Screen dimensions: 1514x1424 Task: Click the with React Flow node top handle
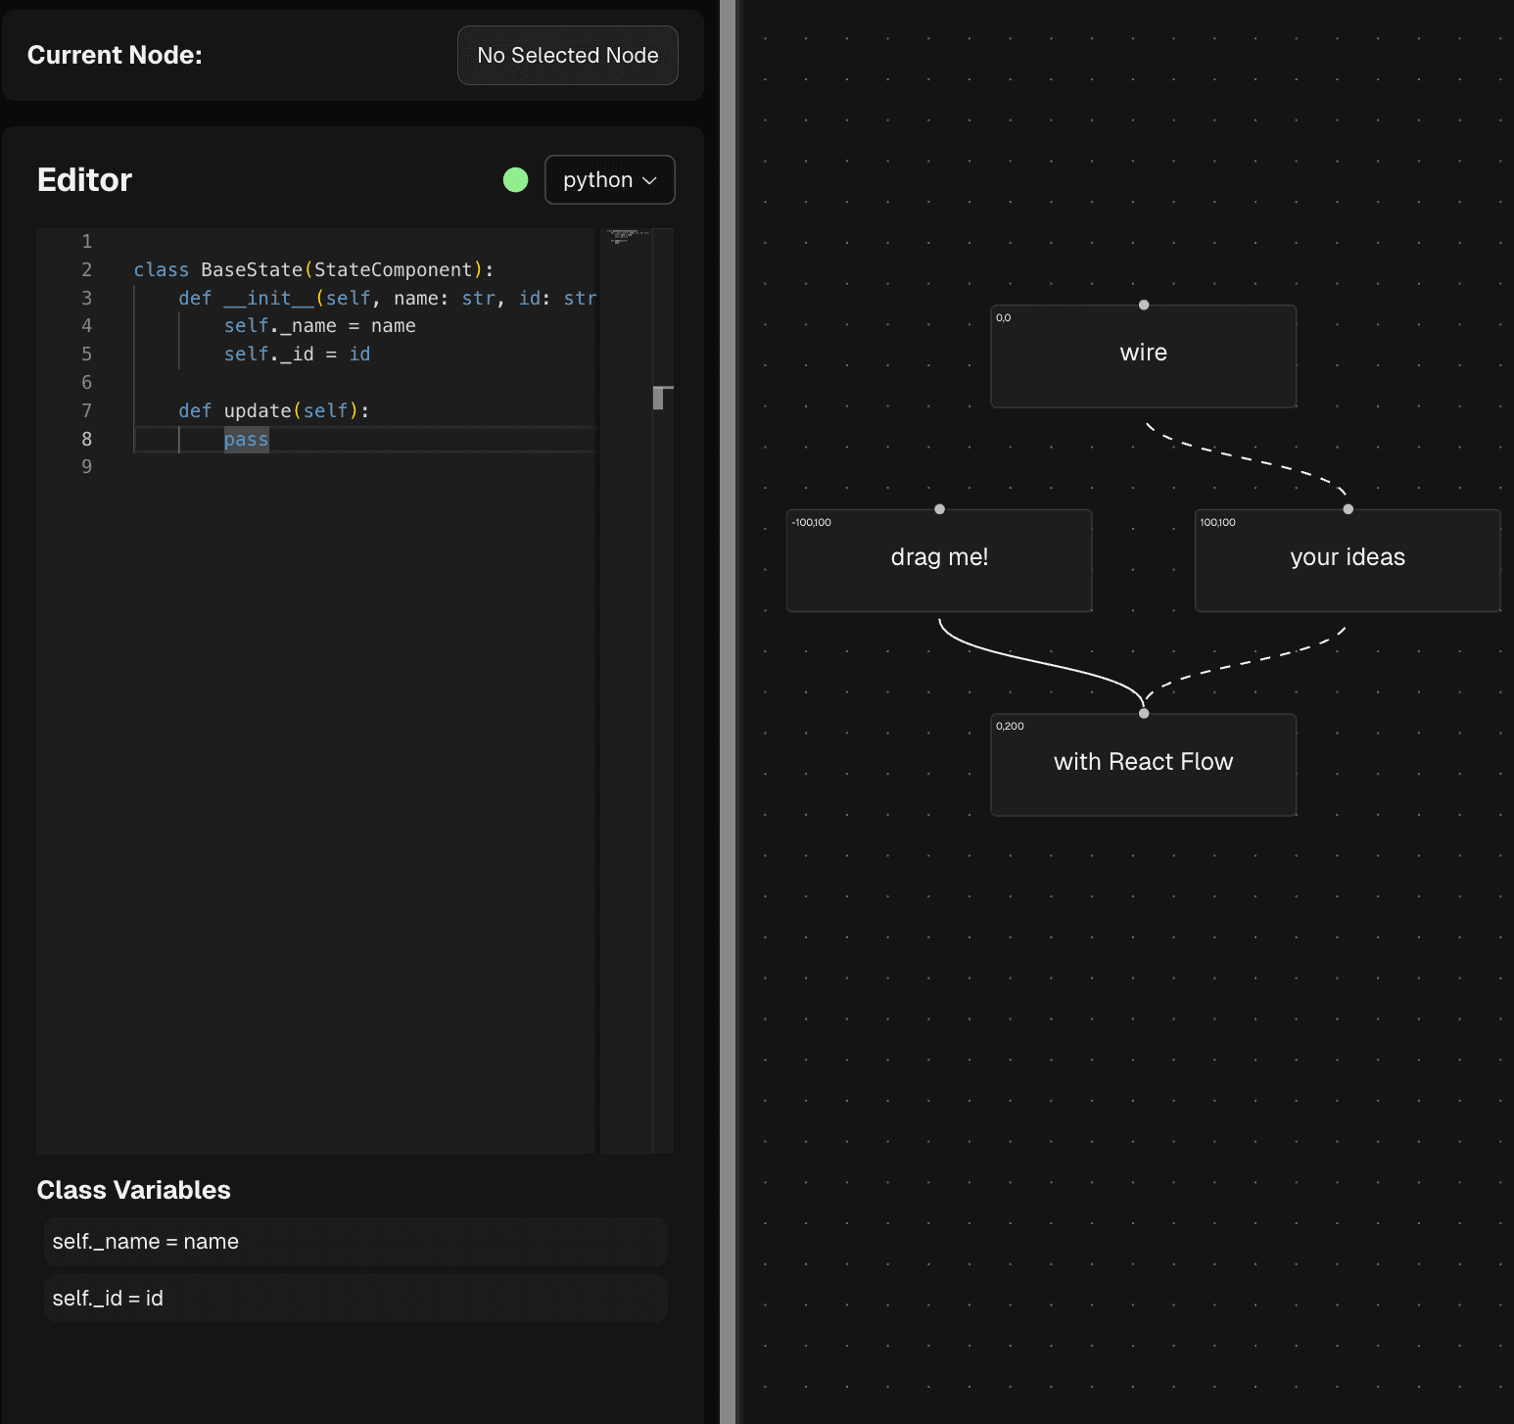[x=1144, y=713]
